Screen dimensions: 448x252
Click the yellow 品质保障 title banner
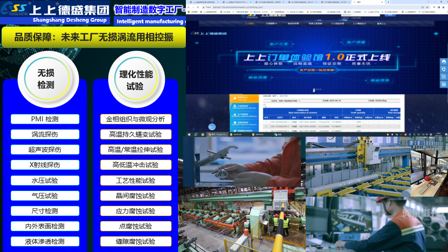tap(94, 37)
